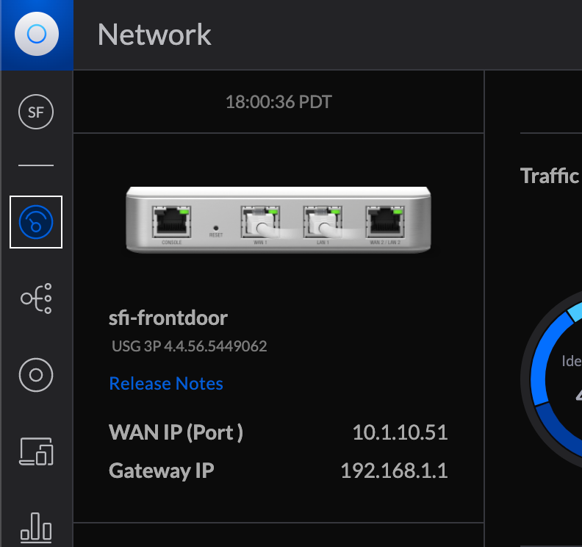Open the Topology icon in sidebar
The image size is (582, 547).
(36, 298)
